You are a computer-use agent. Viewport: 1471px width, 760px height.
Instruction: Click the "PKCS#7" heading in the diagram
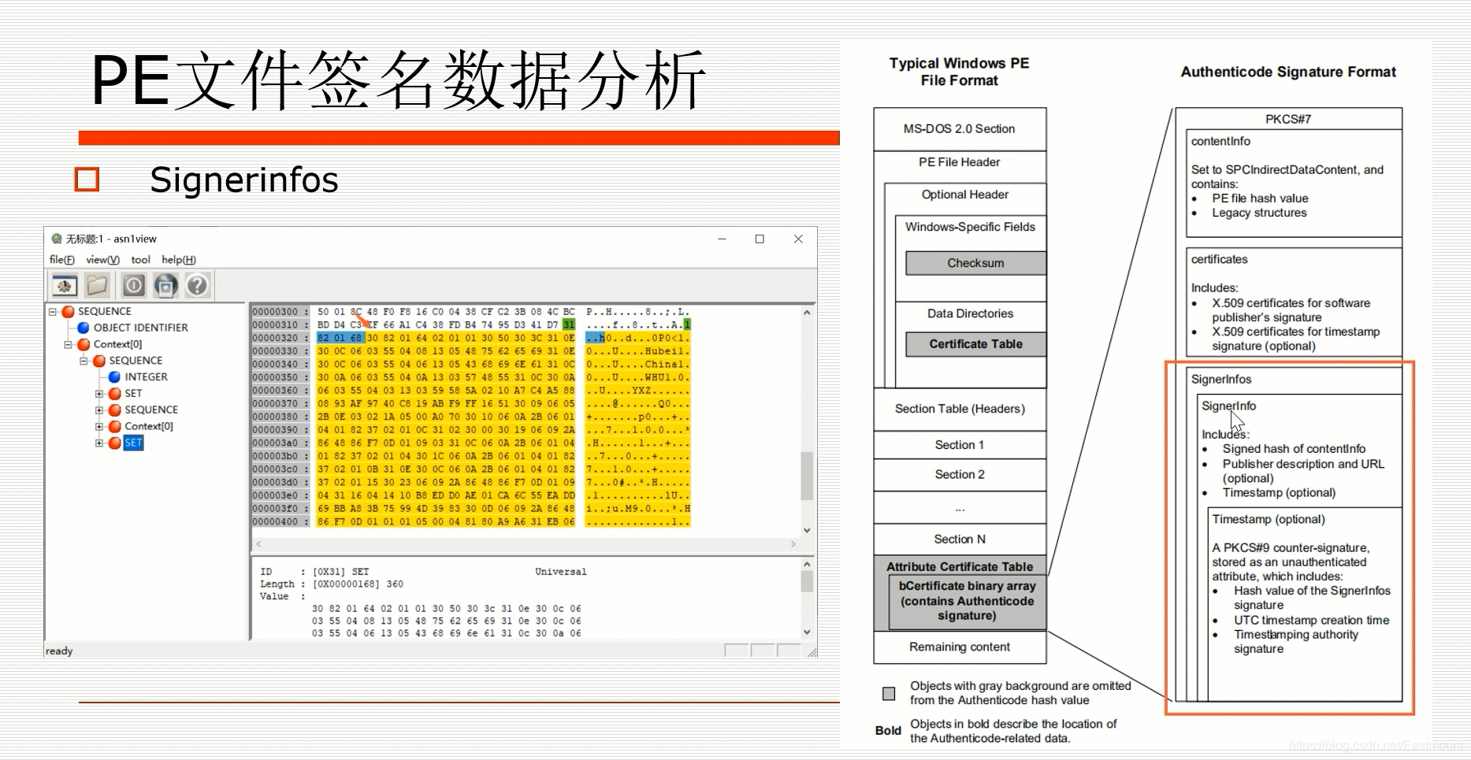1288,119
